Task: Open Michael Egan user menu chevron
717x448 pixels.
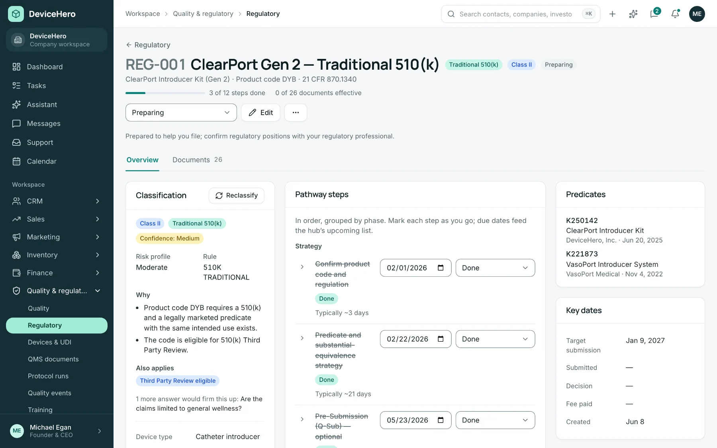Action: click(x=100, y=431)
